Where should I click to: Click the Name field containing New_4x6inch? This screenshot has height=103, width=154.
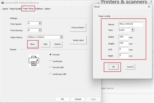click(131, 24)
